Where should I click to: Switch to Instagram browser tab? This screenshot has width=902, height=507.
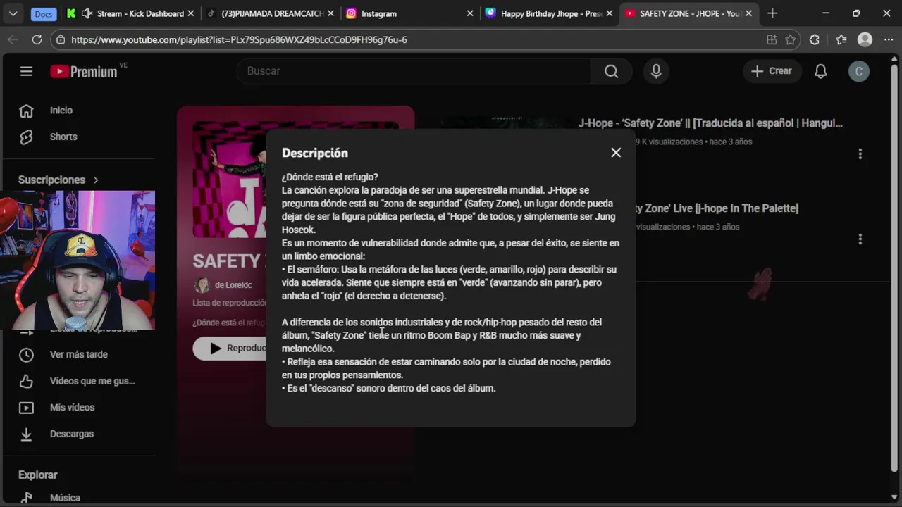(409, 13)
